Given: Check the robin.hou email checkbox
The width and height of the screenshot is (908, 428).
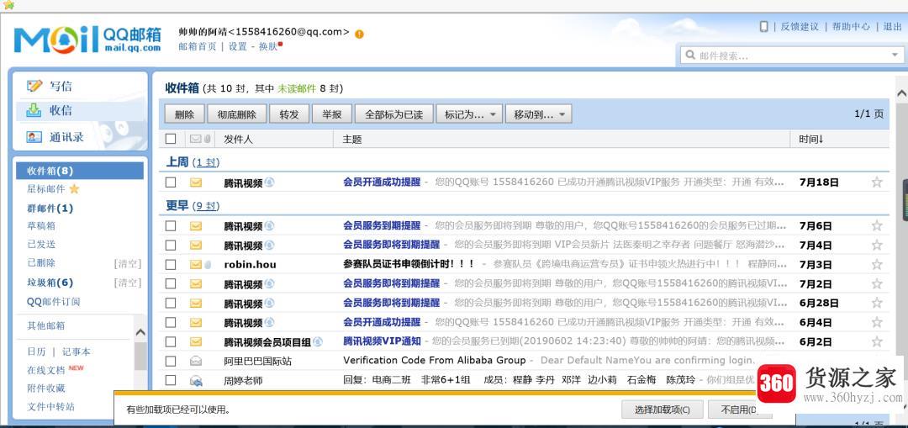Looking at the screenshot, I should (x=170, y=265).
